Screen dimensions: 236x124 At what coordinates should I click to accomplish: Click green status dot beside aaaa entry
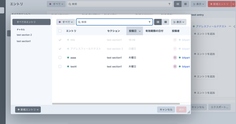point(68,58)
